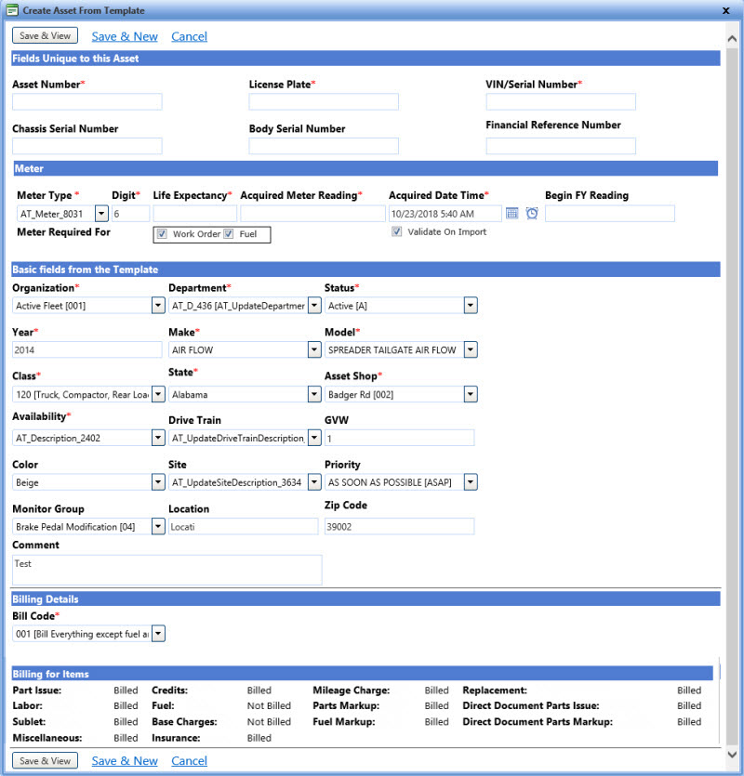Click the Acquired Date Time field
The height and width of the screenshot is (776, 744).
[x=445, y=214]
